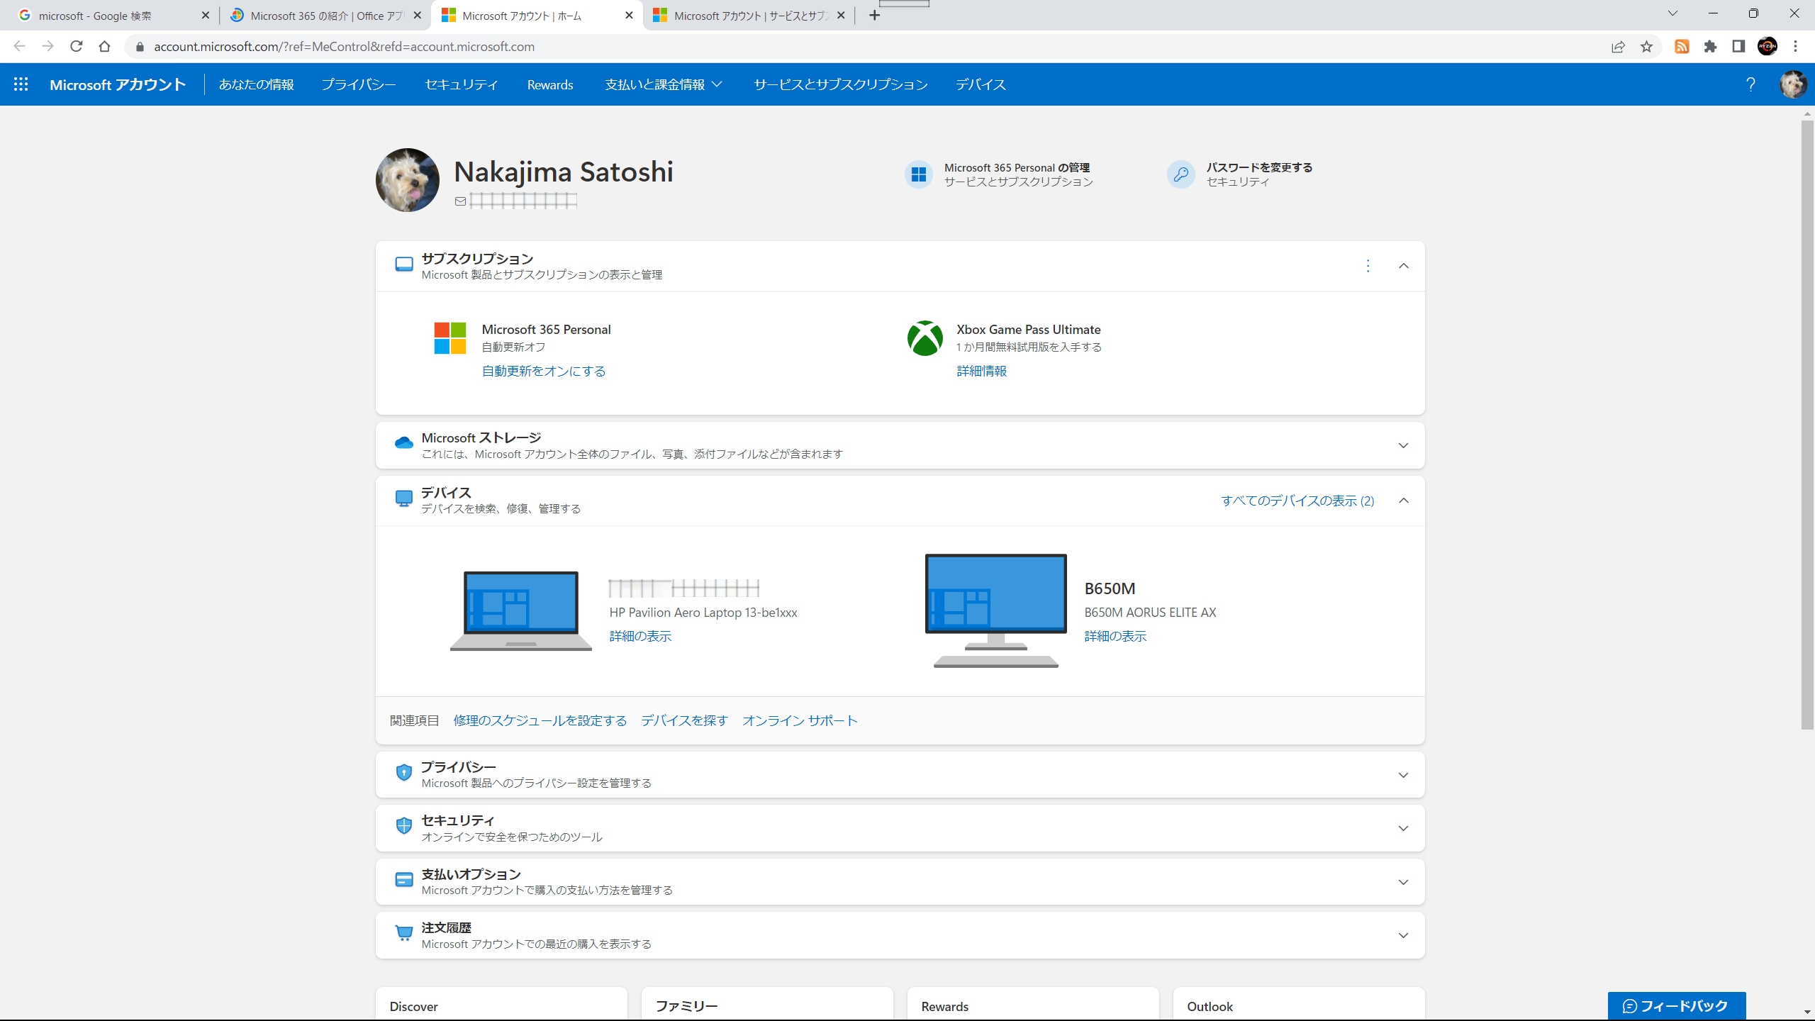Click the Microsoft 365 Personal four-color logo
1815x1021 pixels.
pyautogui.click(x=450, y=338)
